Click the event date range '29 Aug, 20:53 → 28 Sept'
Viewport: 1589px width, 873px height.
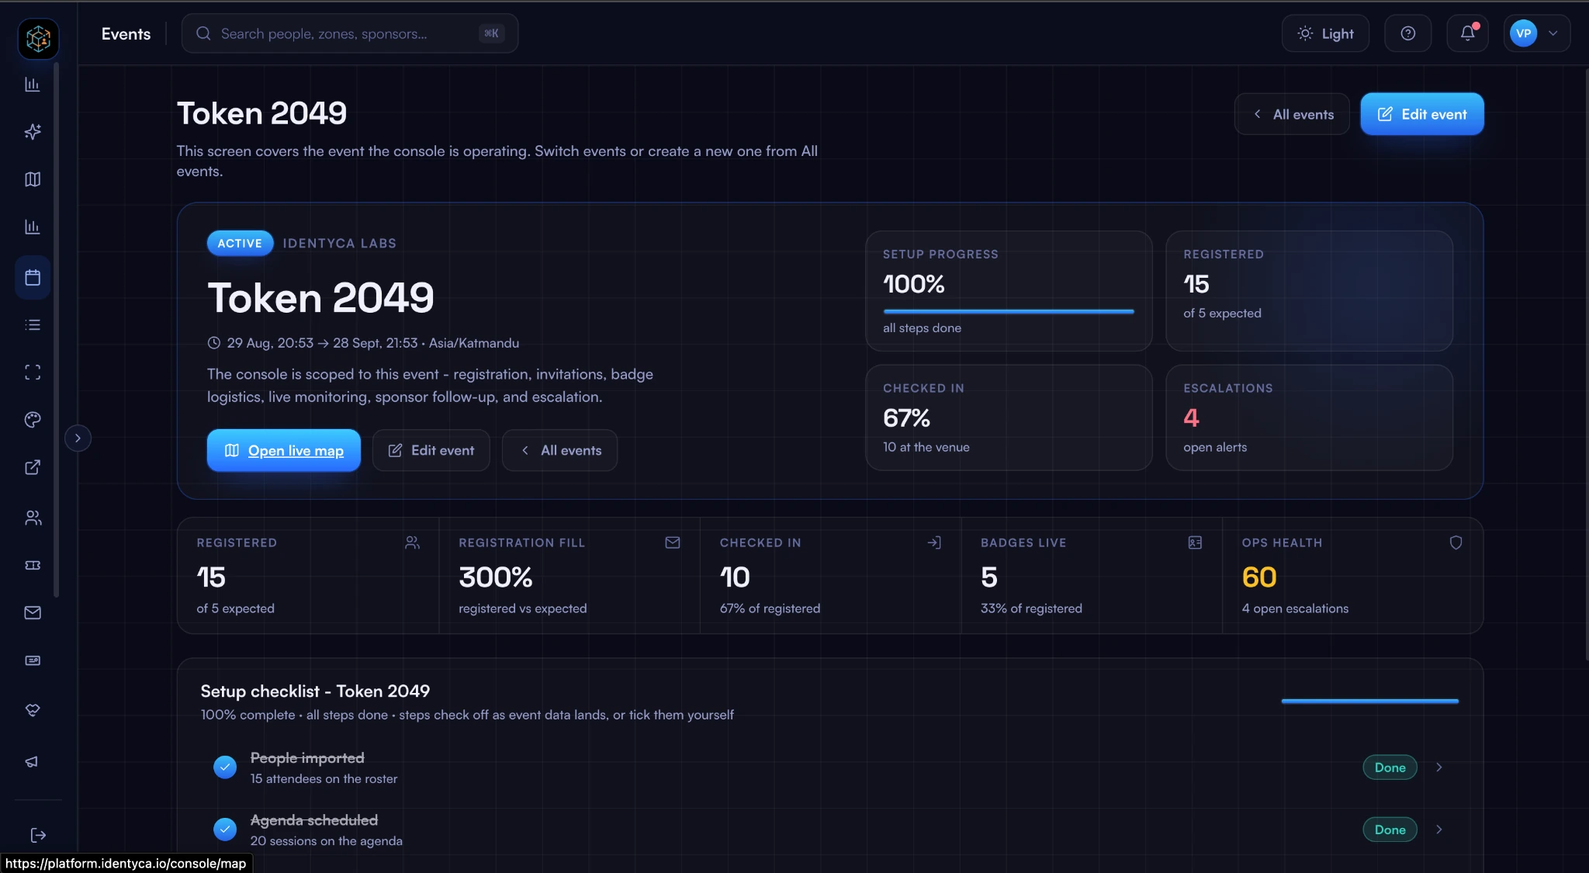pos(322,342)
